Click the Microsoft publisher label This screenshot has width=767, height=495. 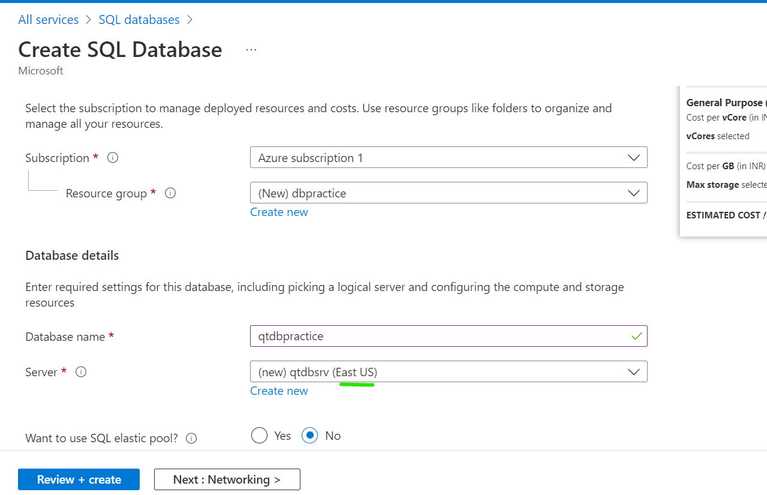tap(41, 71)
